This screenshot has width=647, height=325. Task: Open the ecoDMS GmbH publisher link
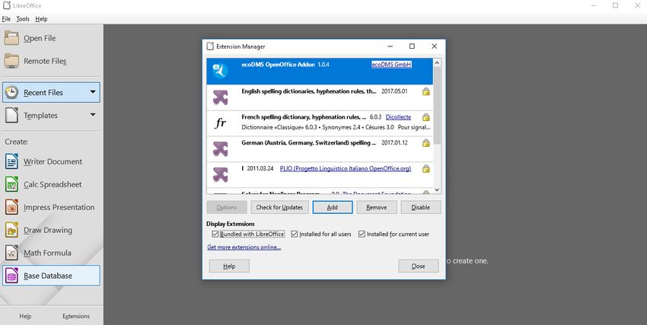391,65
